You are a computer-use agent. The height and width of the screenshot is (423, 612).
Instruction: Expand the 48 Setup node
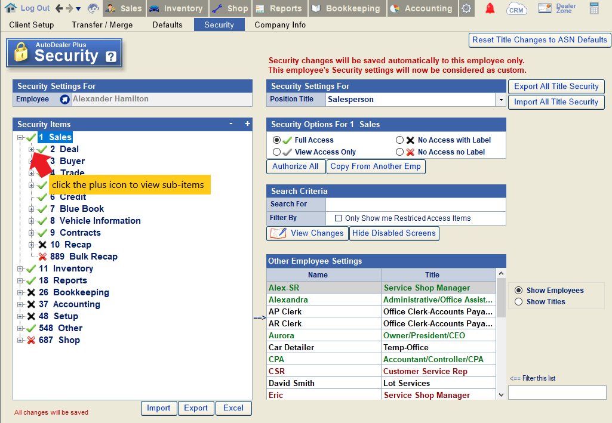pyautogui.click(x=20, y=316)
